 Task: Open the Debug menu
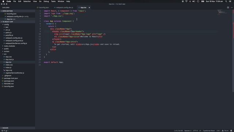click(46, 1)
